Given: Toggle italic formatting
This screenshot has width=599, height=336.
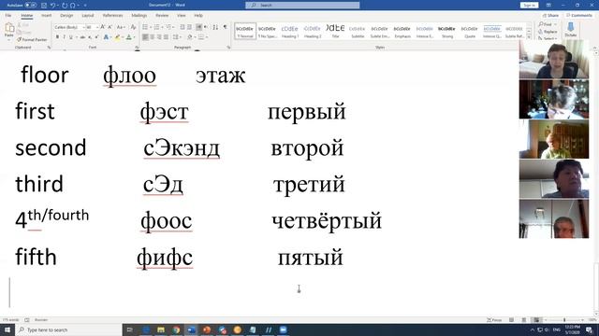Looking at the screenshot, I should 64,37.
